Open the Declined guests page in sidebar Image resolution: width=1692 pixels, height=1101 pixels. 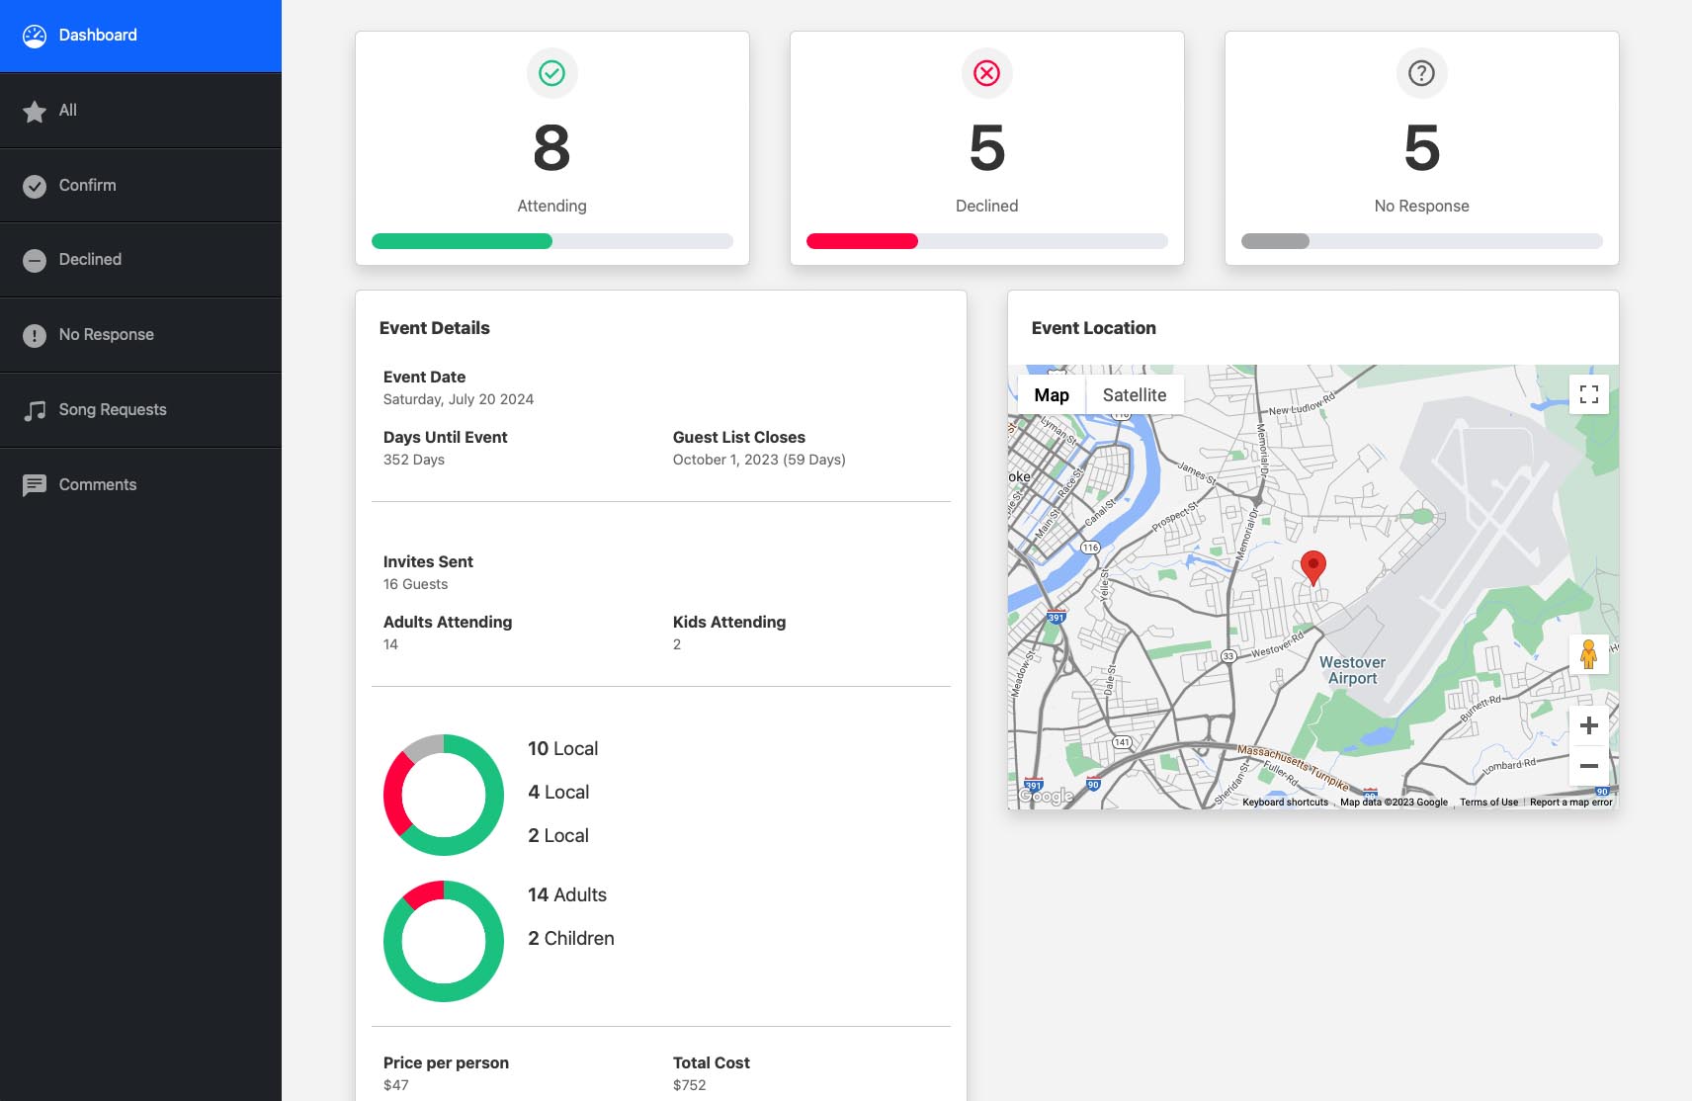click(90, 260)
